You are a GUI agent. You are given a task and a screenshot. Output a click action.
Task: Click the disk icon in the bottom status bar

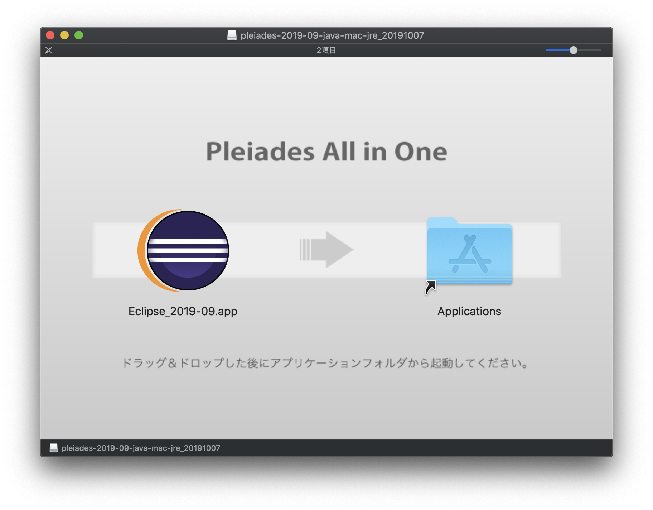(x=54, y=448)
